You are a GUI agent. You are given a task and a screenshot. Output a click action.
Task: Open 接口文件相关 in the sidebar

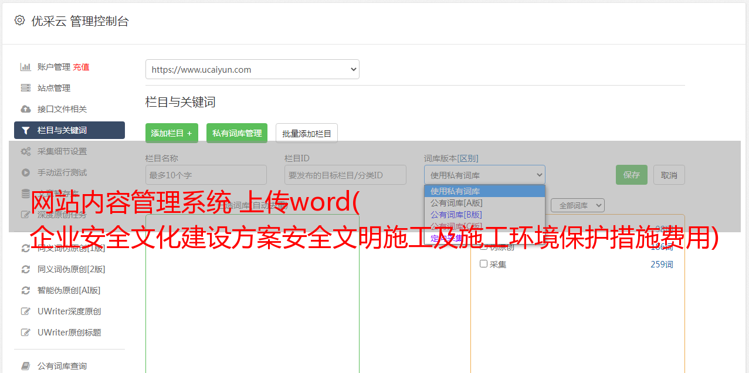pos(62,109)
